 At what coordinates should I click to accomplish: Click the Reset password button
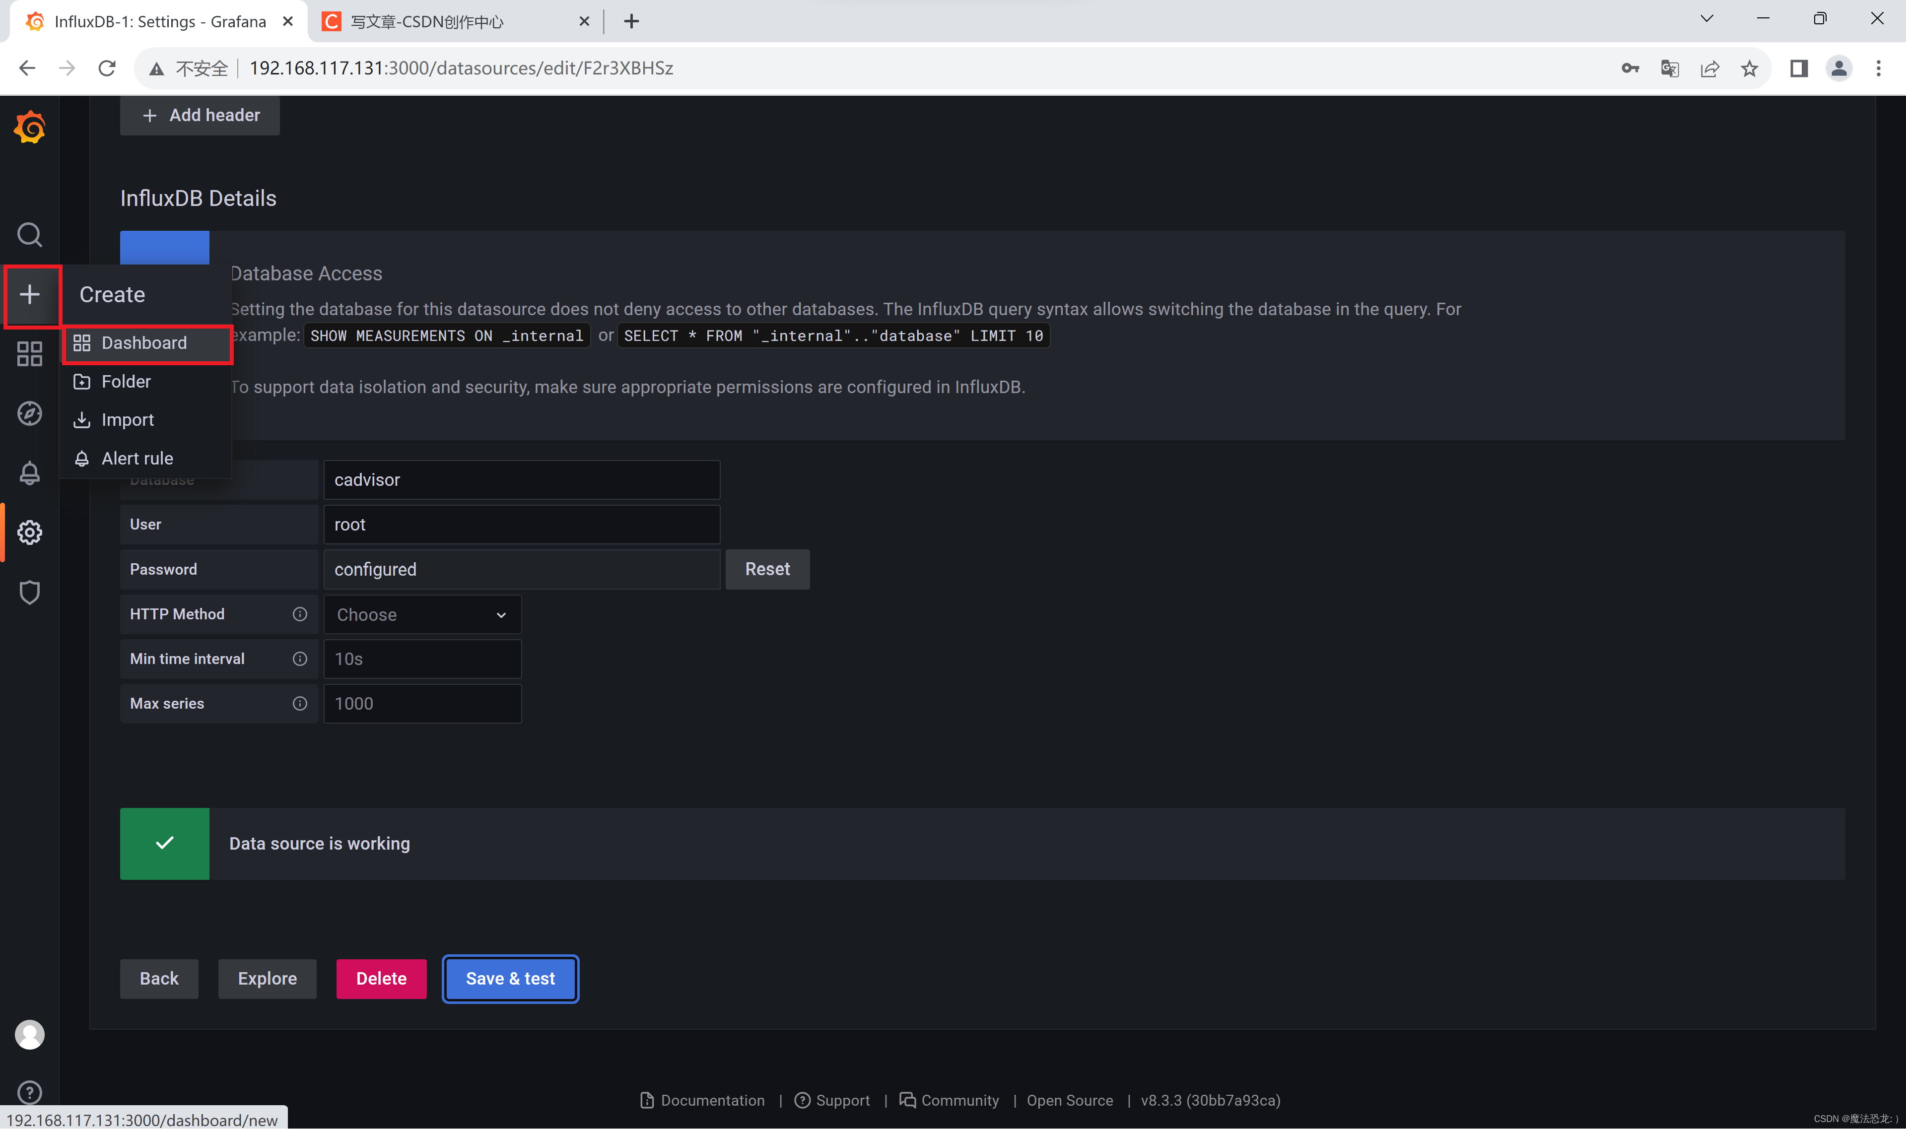pos(767,569)
